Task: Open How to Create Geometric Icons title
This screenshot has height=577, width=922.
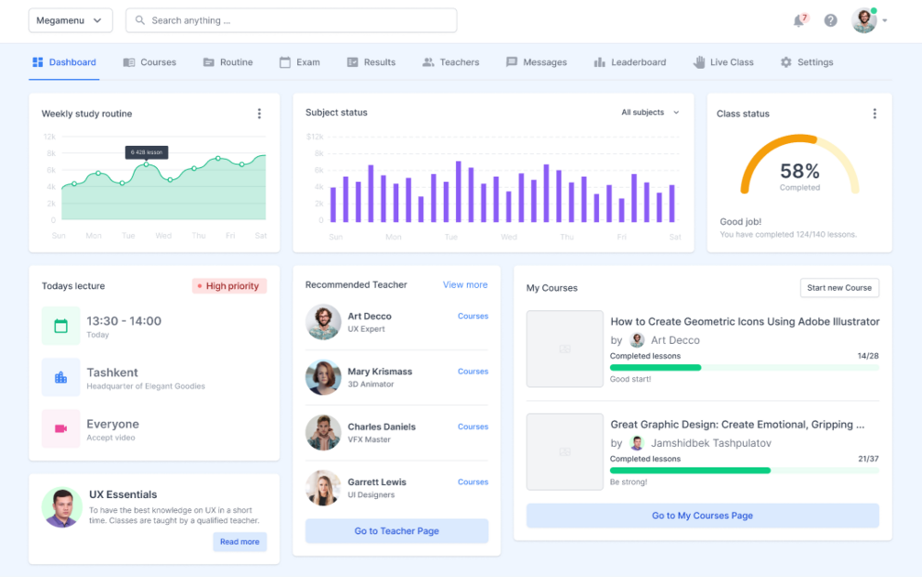Action: tap(744, 322)
